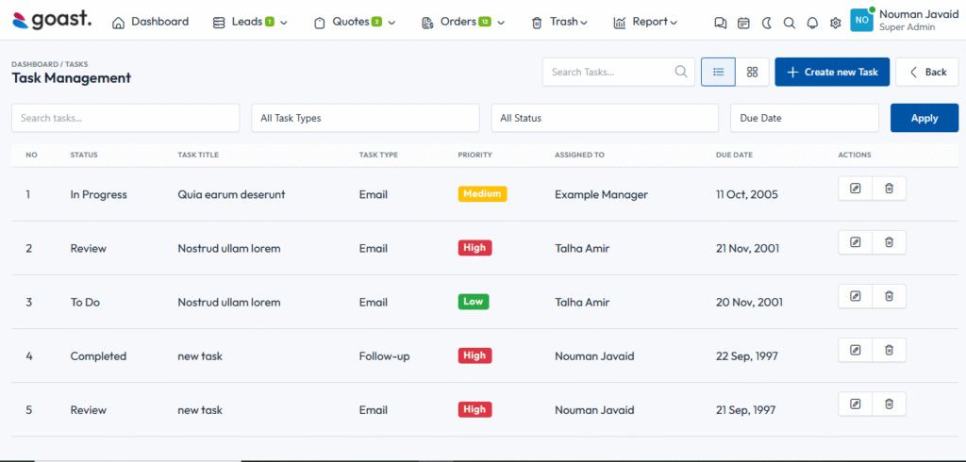
Task: Apply the task filters
Action: tap(924, 118)
